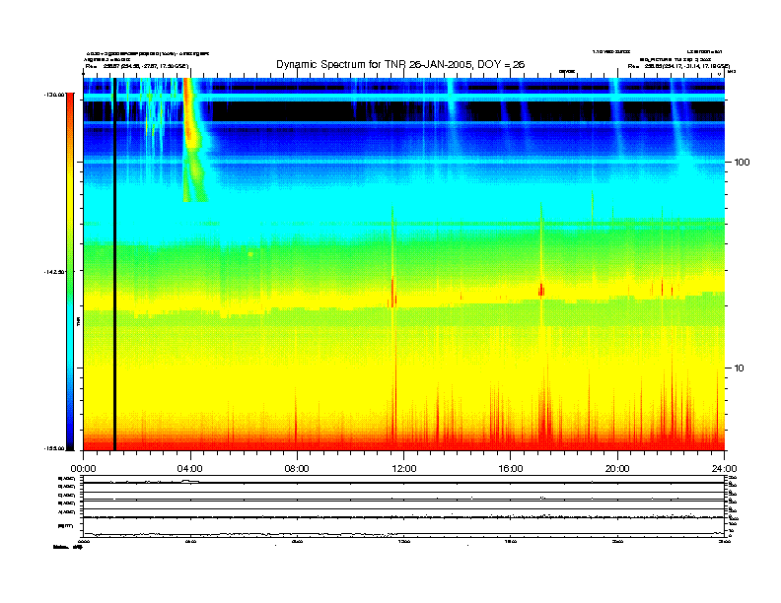Click the 10 frequency axis label

click(740, 368)
